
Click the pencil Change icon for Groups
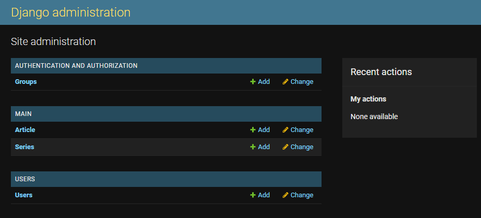pos(285,82)
